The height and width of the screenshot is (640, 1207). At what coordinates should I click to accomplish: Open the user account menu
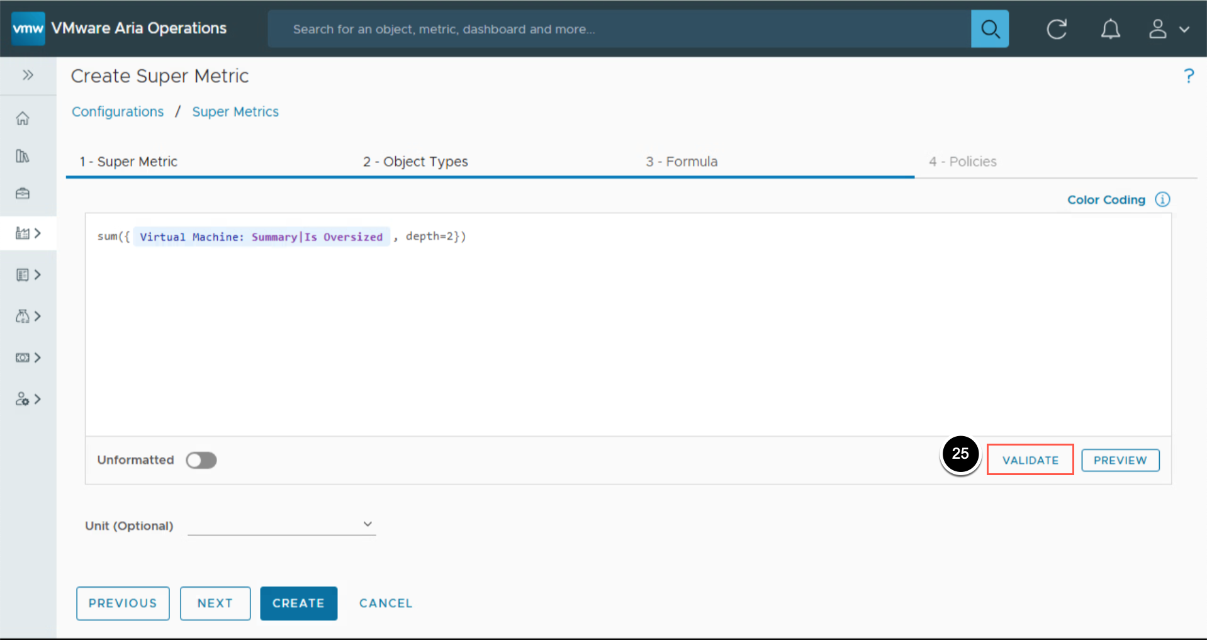pyautogui.click(x=1168, y=29)
